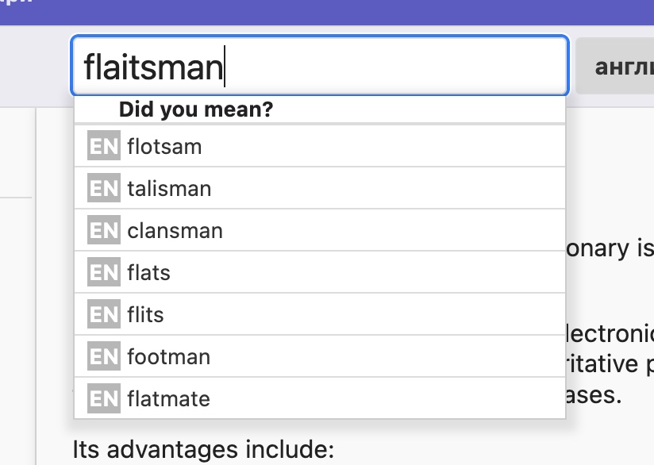Image resolution: width=654 pixels, height=465 pixels.
Task: Click the EN badge beside talisman
Action: coord(104,188)
